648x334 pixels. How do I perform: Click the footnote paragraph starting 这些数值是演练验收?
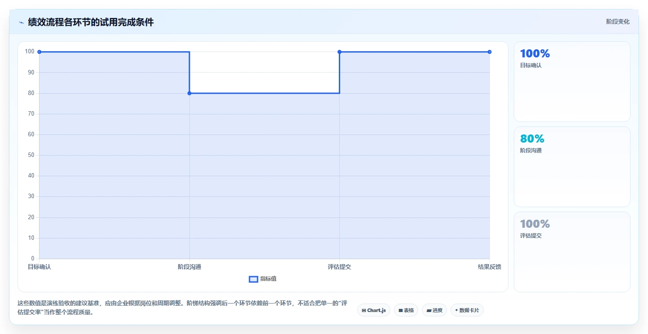183,308
